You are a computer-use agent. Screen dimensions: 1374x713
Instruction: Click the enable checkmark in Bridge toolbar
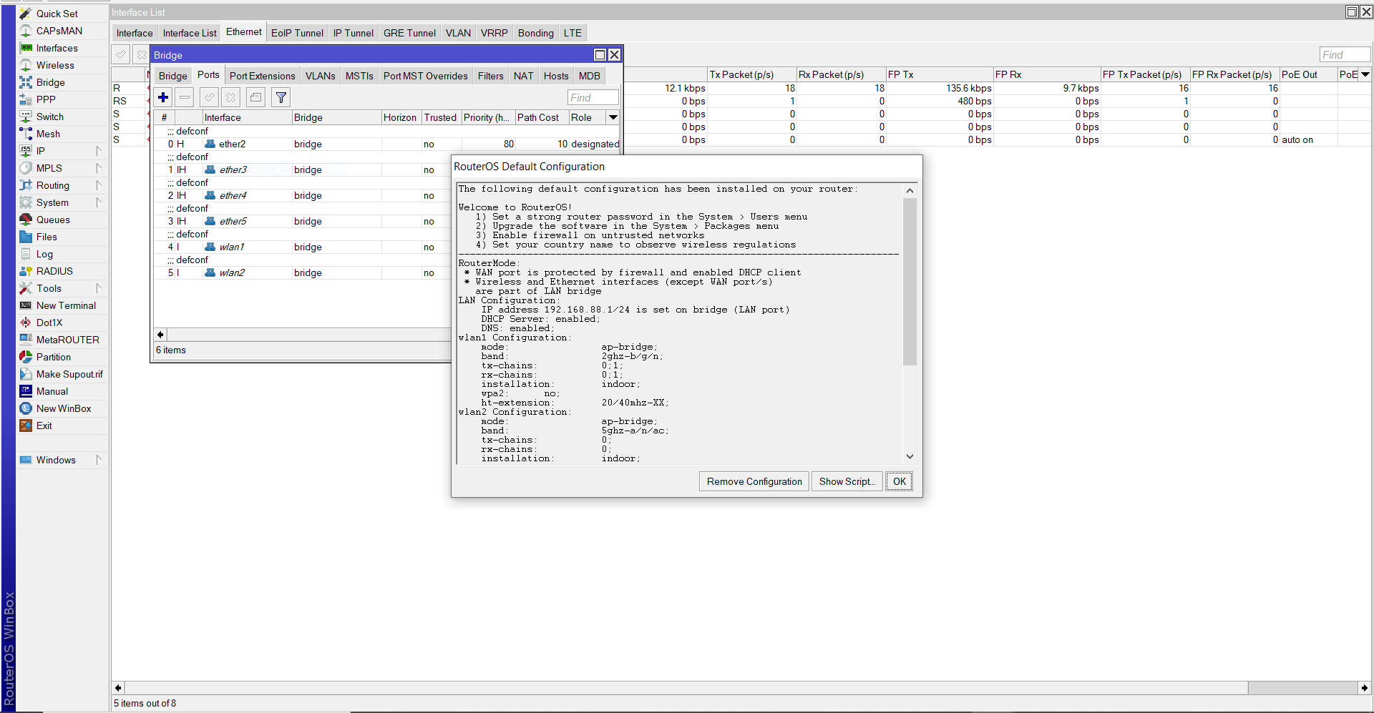209,97
